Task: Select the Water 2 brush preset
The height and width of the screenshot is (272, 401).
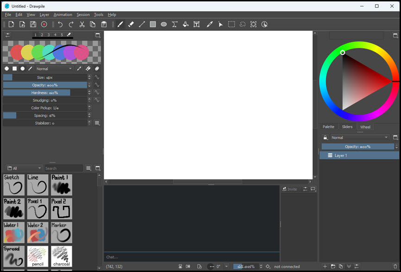Action: click(x=38, y=232)
